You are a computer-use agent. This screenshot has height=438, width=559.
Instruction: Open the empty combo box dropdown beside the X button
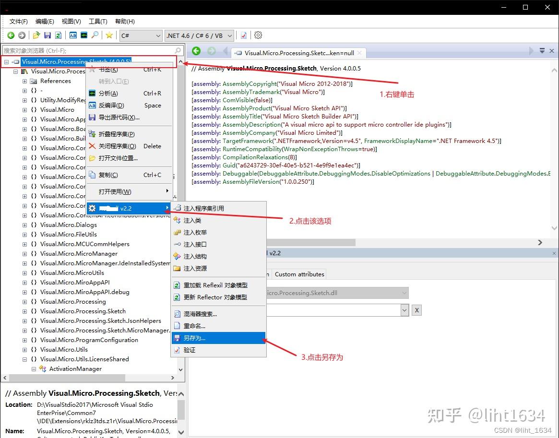tap(404, 310)
